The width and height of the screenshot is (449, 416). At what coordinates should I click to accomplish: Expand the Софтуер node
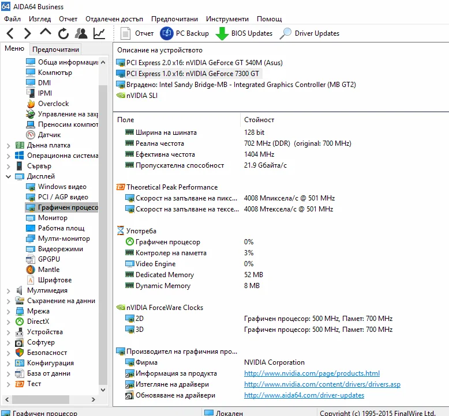click(x=8, y=343)
